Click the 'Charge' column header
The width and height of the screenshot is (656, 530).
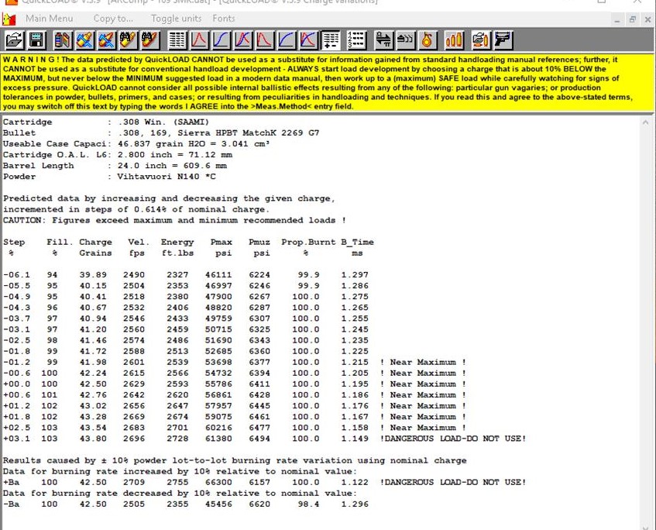(95, 242)
